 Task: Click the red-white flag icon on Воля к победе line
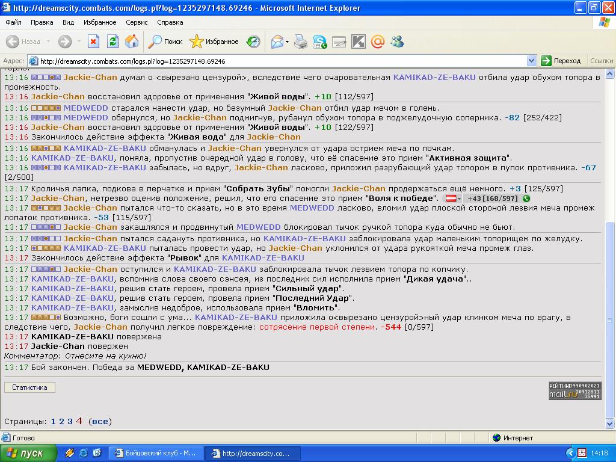[x=451, y=199]
